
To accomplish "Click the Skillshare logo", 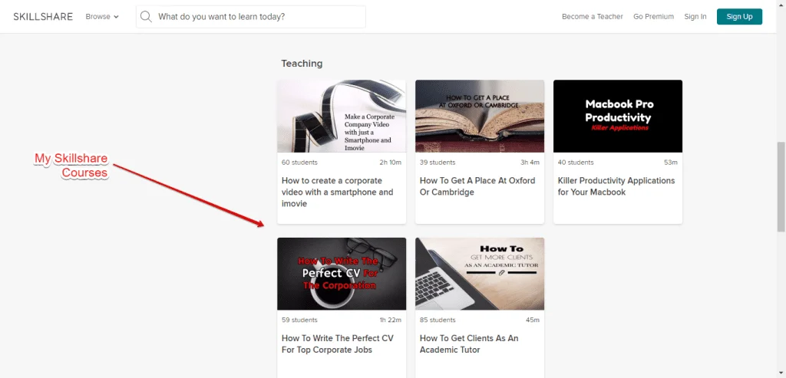I will pyautogui.click(x=43, y=17).
